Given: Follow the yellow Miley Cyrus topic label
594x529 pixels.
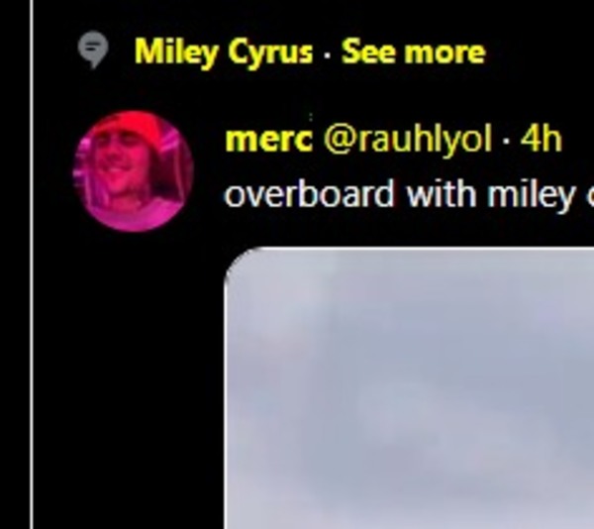Looking at the screenshot, I should tap(224, 53).
